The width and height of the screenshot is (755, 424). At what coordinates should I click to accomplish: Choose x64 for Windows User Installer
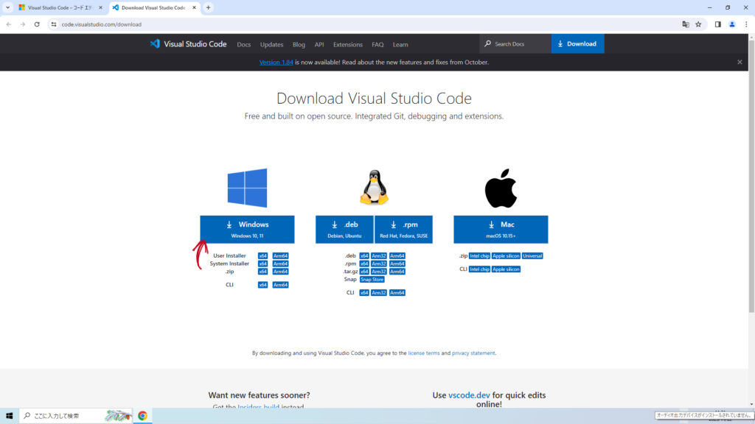point(262,255)
